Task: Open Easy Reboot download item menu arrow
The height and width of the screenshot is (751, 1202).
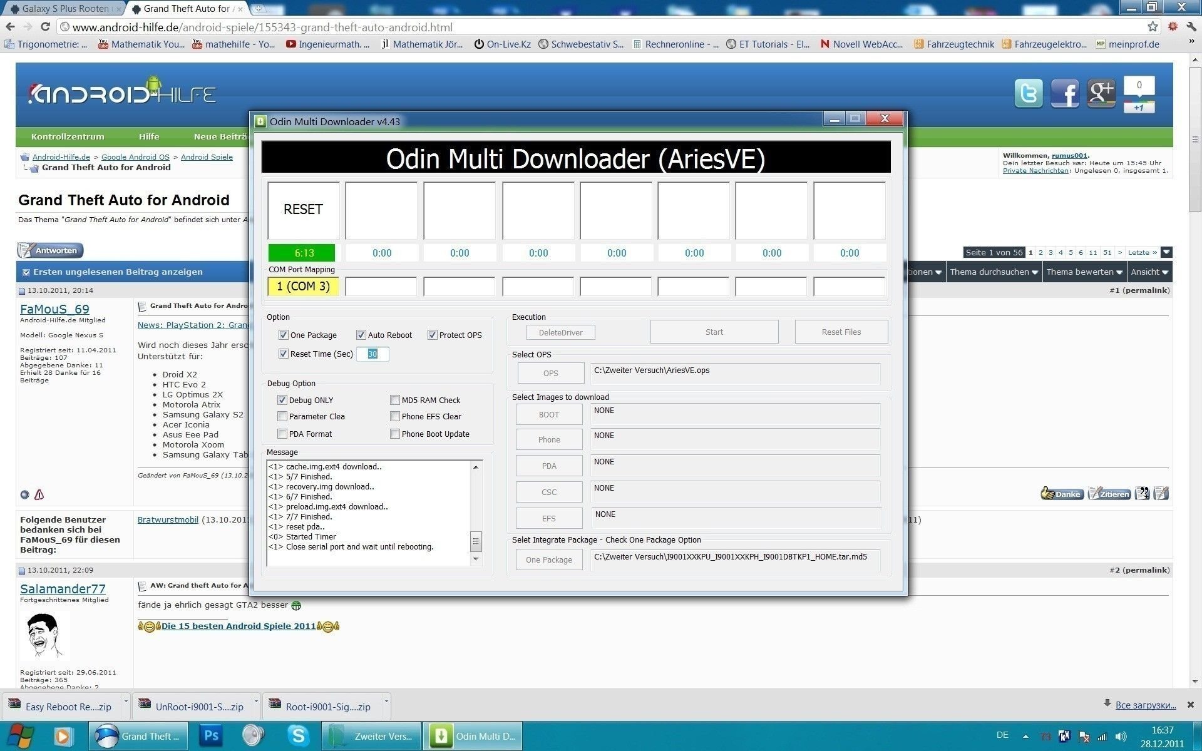Action: [126, 702]
